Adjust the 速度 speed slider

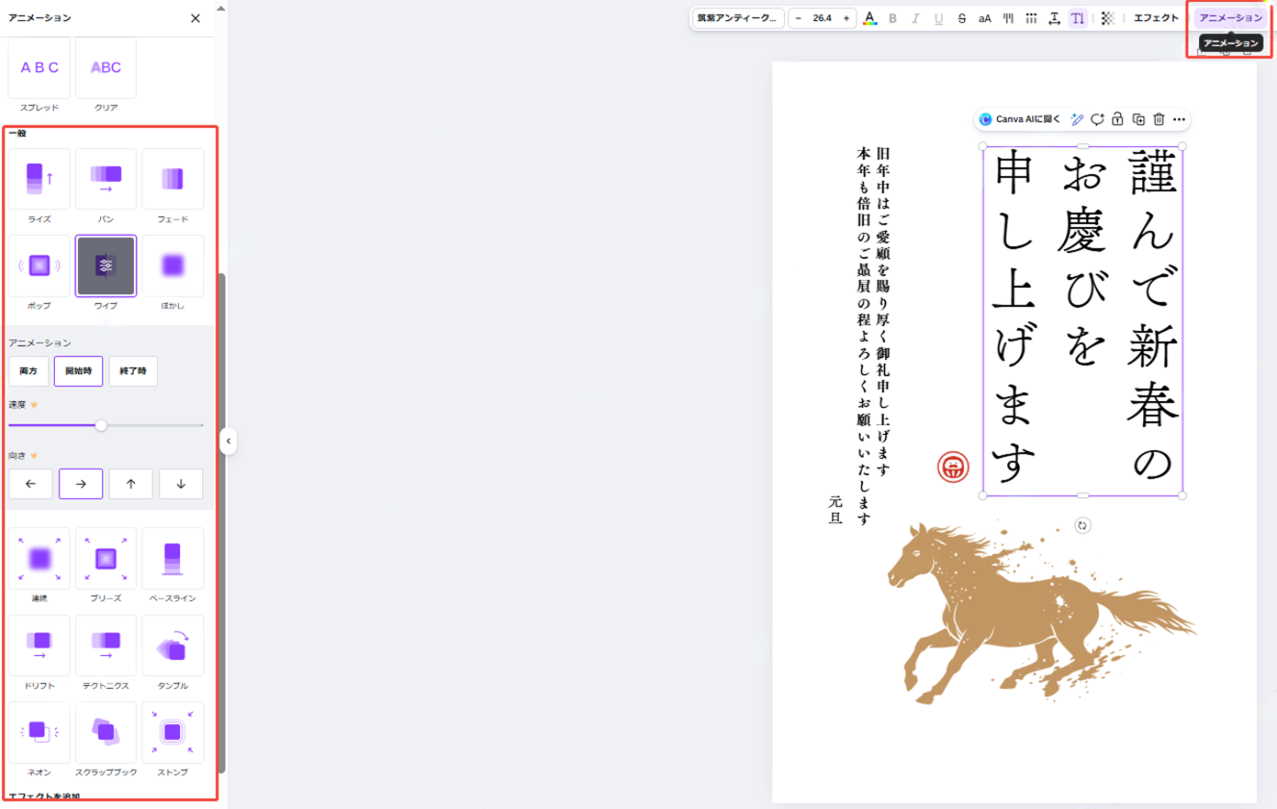[102, 424]
